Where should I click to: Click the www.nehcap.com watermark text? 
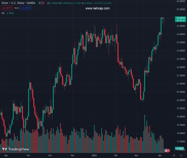[x=97, y=8]
